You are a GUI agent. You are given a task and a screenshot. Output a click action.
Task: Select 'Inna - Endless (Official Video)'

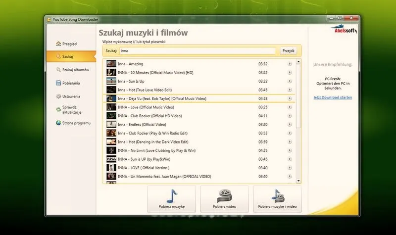click(x=199, y=124)
